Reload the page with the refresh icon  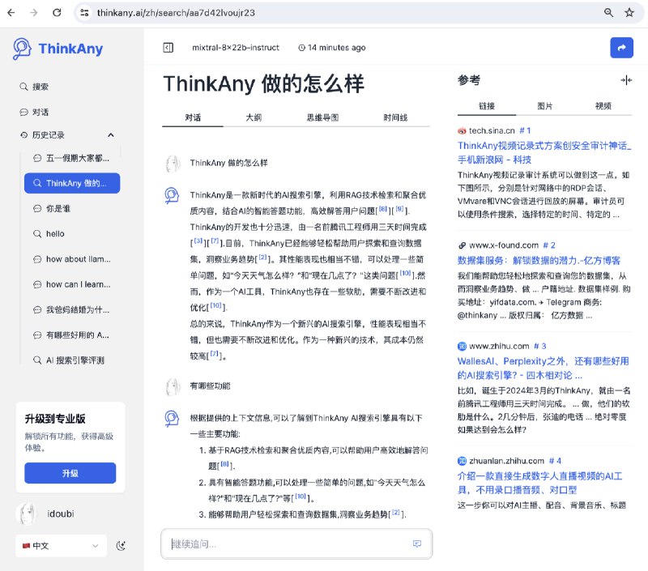[57, 13]
